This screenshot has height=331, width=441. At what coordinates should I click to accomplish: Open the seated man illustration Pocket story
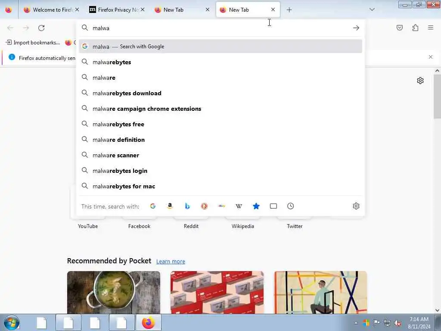(x=320, y=293)
